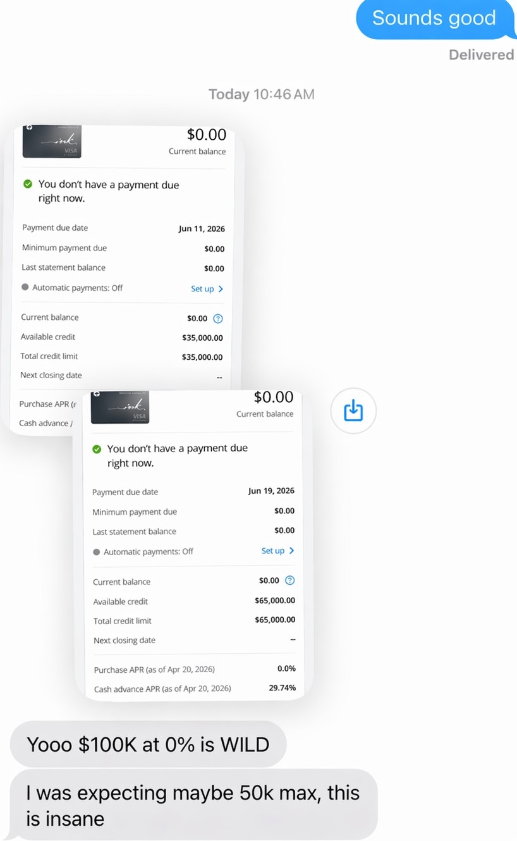Click '$65,000.00' Available credit value

(x=275, y=601)
